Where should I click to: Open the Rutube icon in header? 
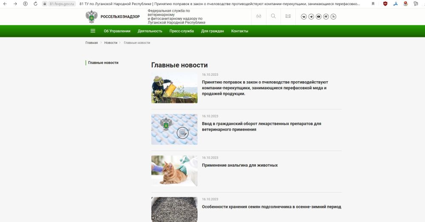coord(326,17)
